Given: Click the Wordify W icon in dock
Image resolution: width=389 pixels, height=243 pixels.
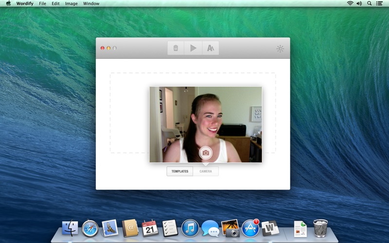Looking at the screenshot, I should [270, 228].
